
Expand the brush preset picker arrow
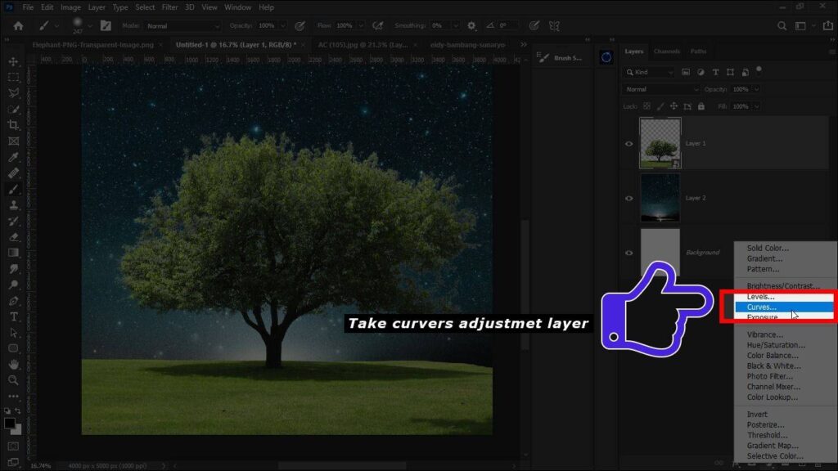(x=89, y=25)
